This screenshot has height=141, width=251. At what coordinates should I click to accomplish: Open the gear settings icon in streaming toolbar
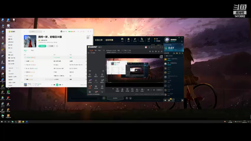coord(154,90)
